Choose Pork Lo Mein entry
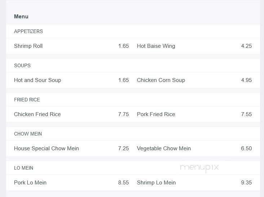264x197 pixels. [30, 183]
